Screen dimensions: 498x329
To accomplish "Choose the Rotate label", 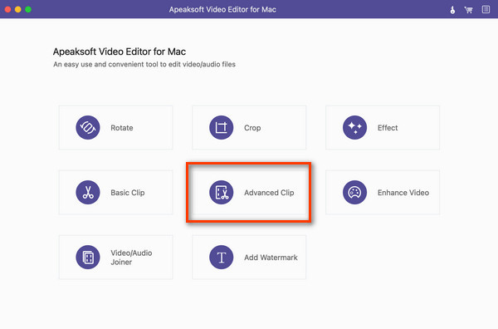I will [x=122, y=128].
